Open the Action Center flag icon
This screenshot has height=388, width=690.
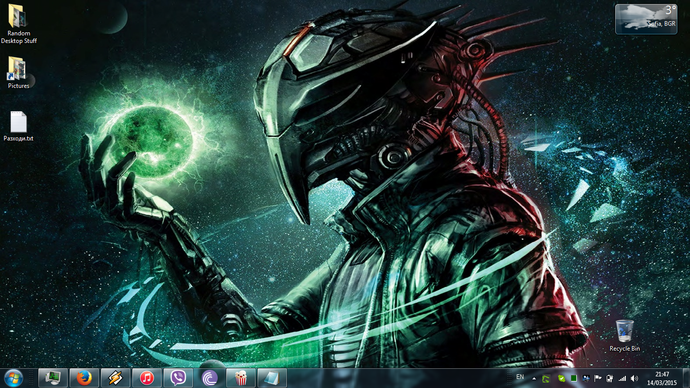[598, 378]
